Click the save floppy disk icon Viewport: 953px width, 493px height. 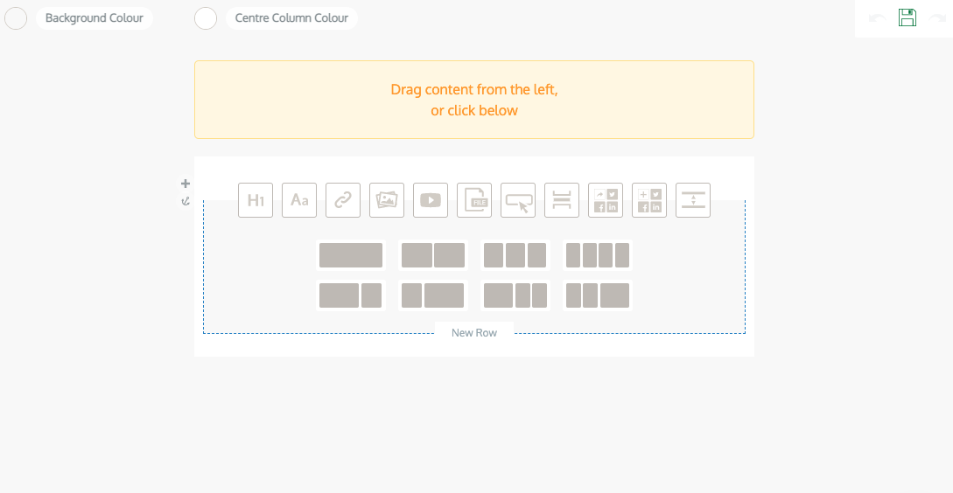pos(907,17)
